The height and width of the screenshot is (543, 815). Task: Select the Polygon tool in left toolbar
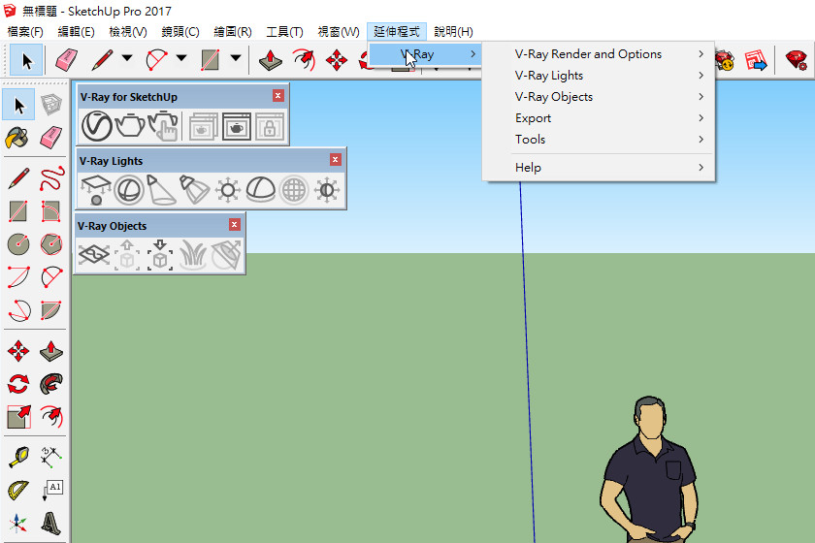pos(51,243)
